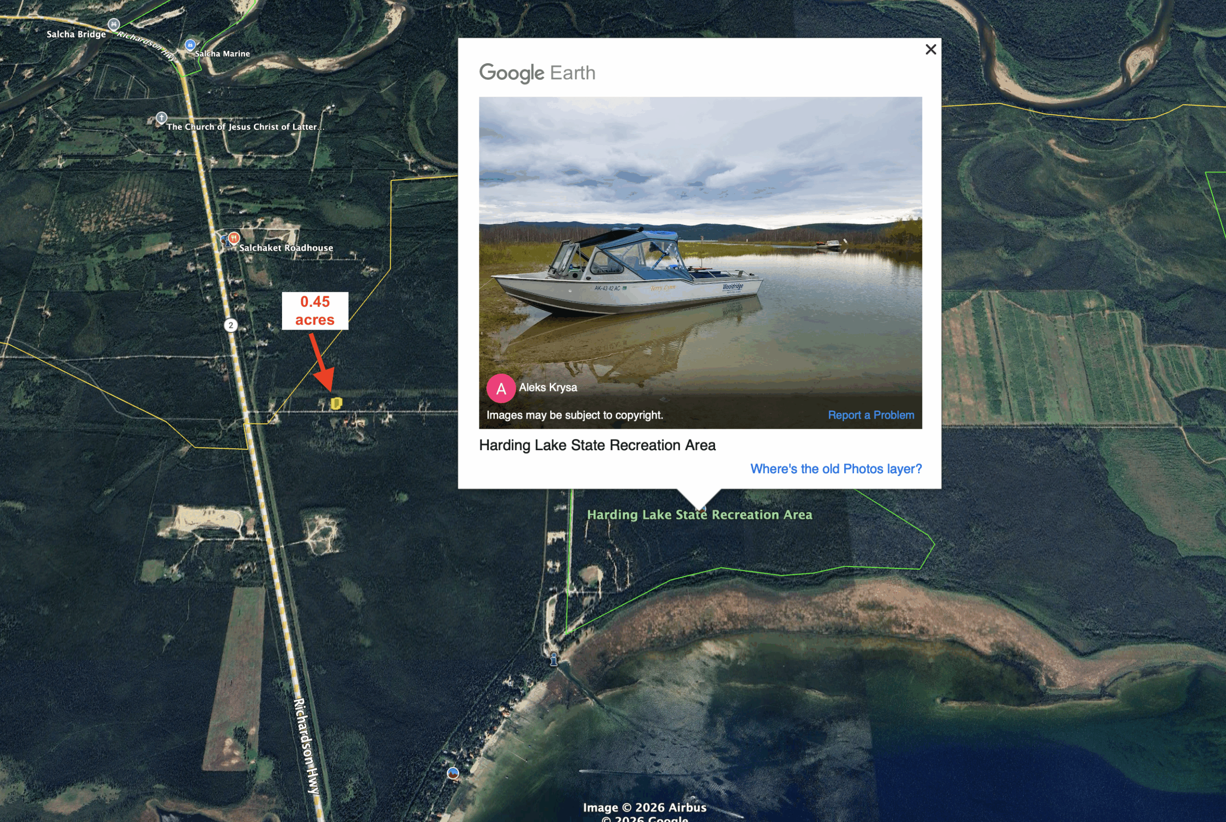Image resolution: width=1226 pixels, height=822 pixels.
Task: Close the Google Earth photo popup
Action: click(931, 49)
